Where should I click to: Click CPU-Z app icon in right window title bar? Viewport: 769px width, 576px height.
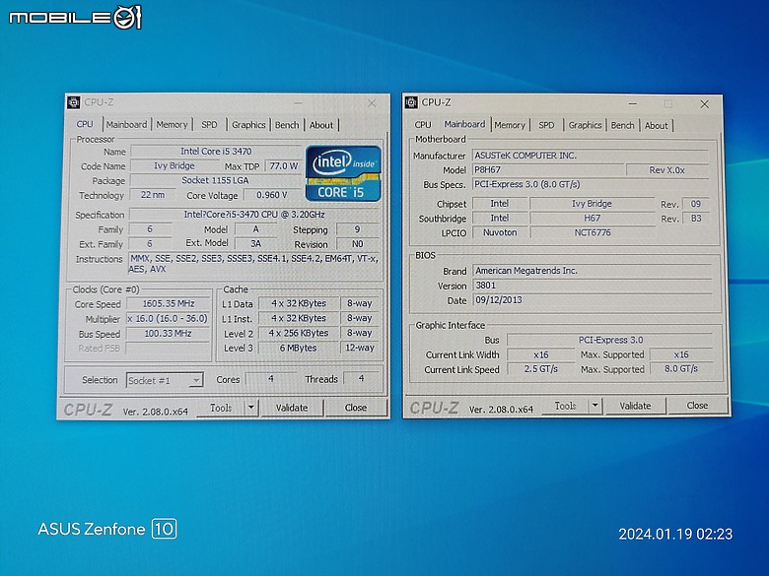coord(411,102)
